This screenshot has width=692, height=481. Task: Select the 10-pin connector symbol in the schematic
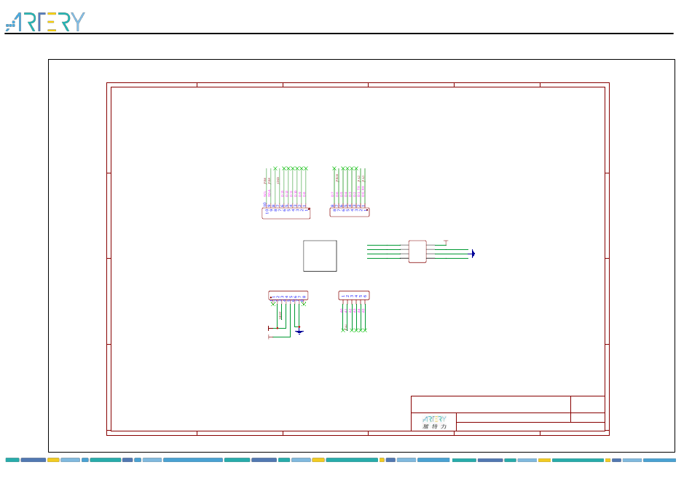click(286, 214)
